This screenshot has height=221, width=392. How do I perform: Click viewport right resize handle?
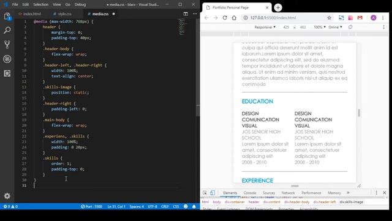(x=359, y=113)
